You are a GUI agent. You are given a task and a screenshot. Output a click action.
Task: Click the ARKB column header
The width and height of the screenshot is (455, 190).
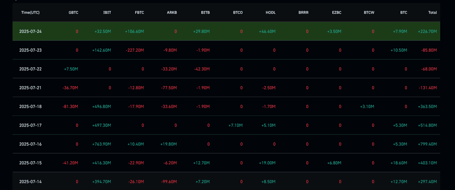point(172,12)
